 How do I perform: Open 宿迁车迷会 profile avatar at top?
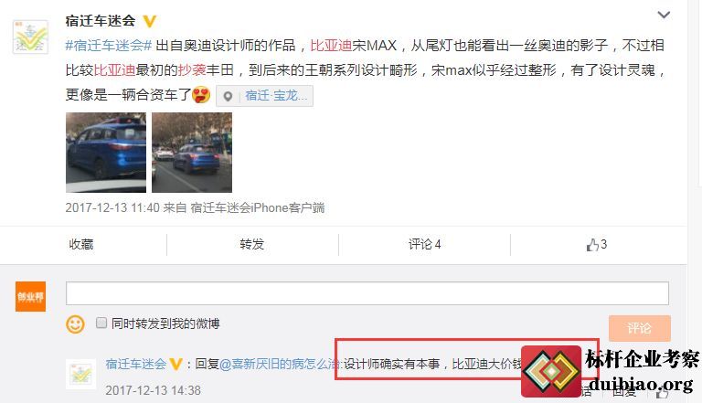[x=30, y=37]
